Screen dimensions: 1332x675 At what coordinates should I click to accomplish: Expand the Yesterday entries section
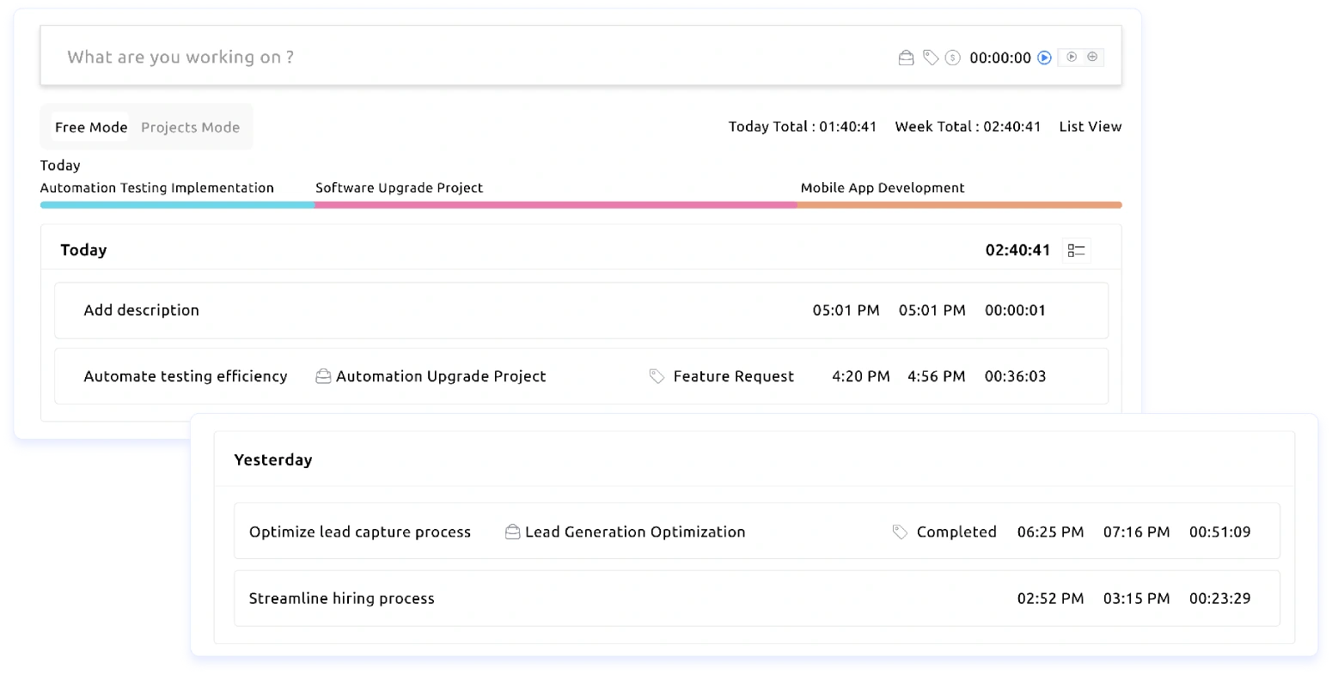click(x=272, y=459)
